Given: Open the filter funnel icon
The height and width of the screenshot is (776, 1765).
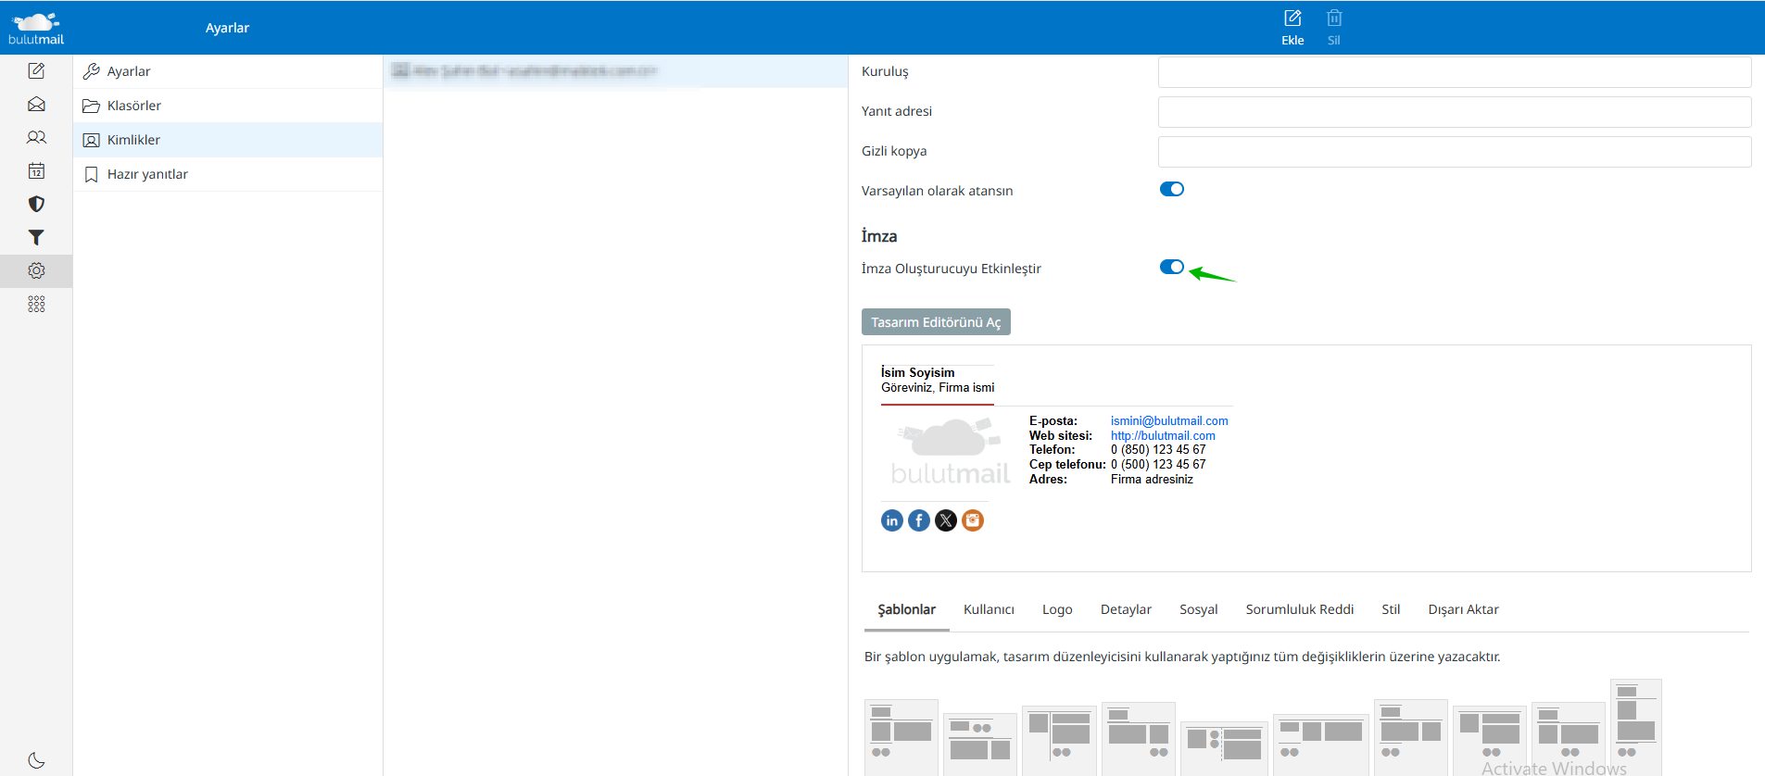Looking at the screenshot, I should pyautogui.click(x=36, y=237).
